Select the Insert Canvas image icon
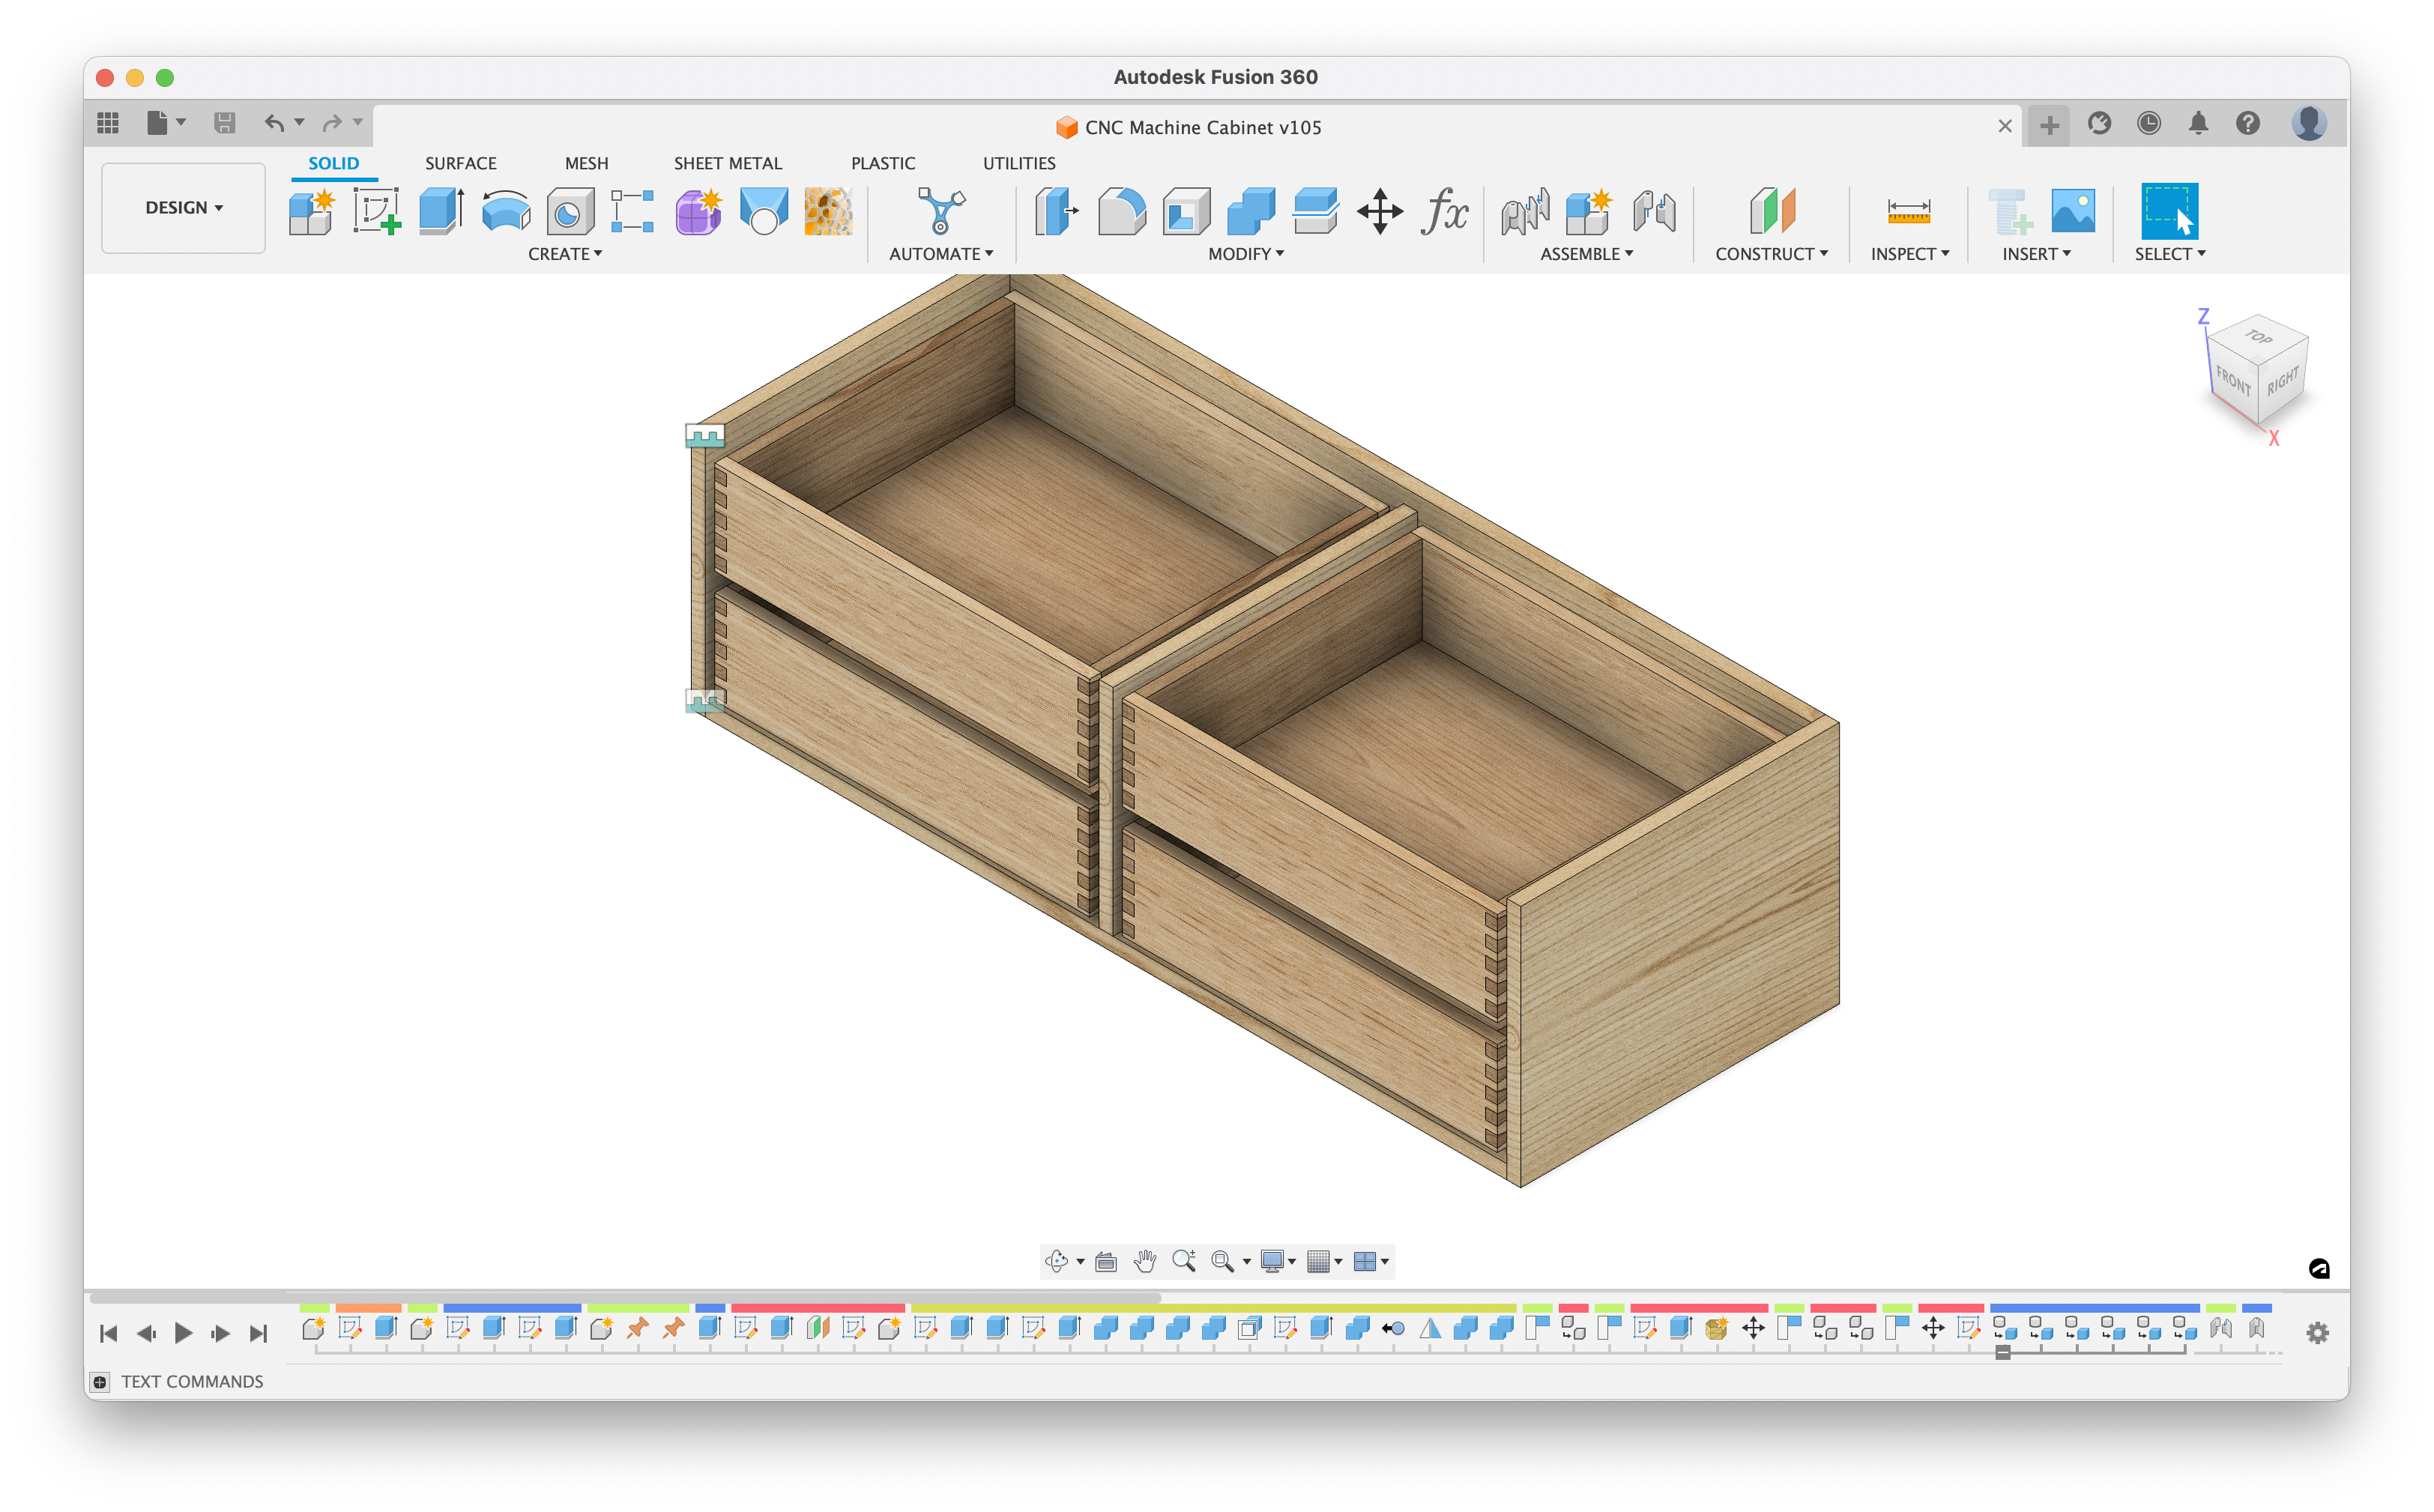Viewport: 2434px width, 1512px height. click(x=2073, y=211)
